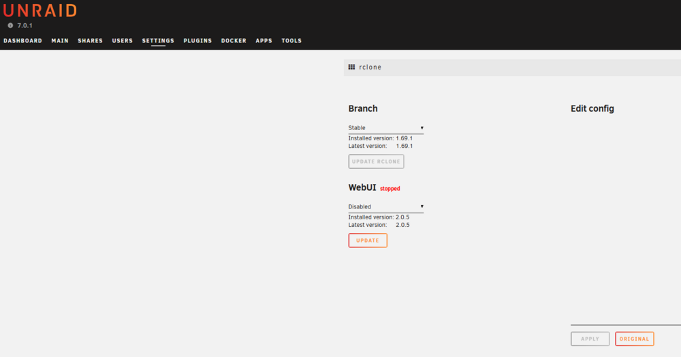Open the Branch dropdown showing Stable

385,128
